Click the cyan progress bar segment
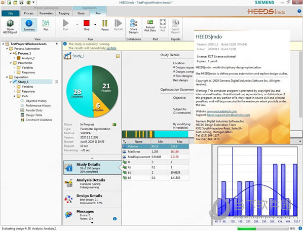 pos(171,134)
